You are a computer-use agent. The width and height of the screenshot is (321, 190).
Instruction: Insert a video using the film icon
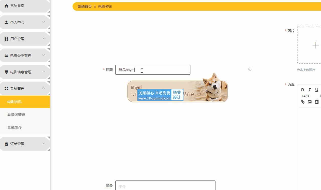point(317,102)
